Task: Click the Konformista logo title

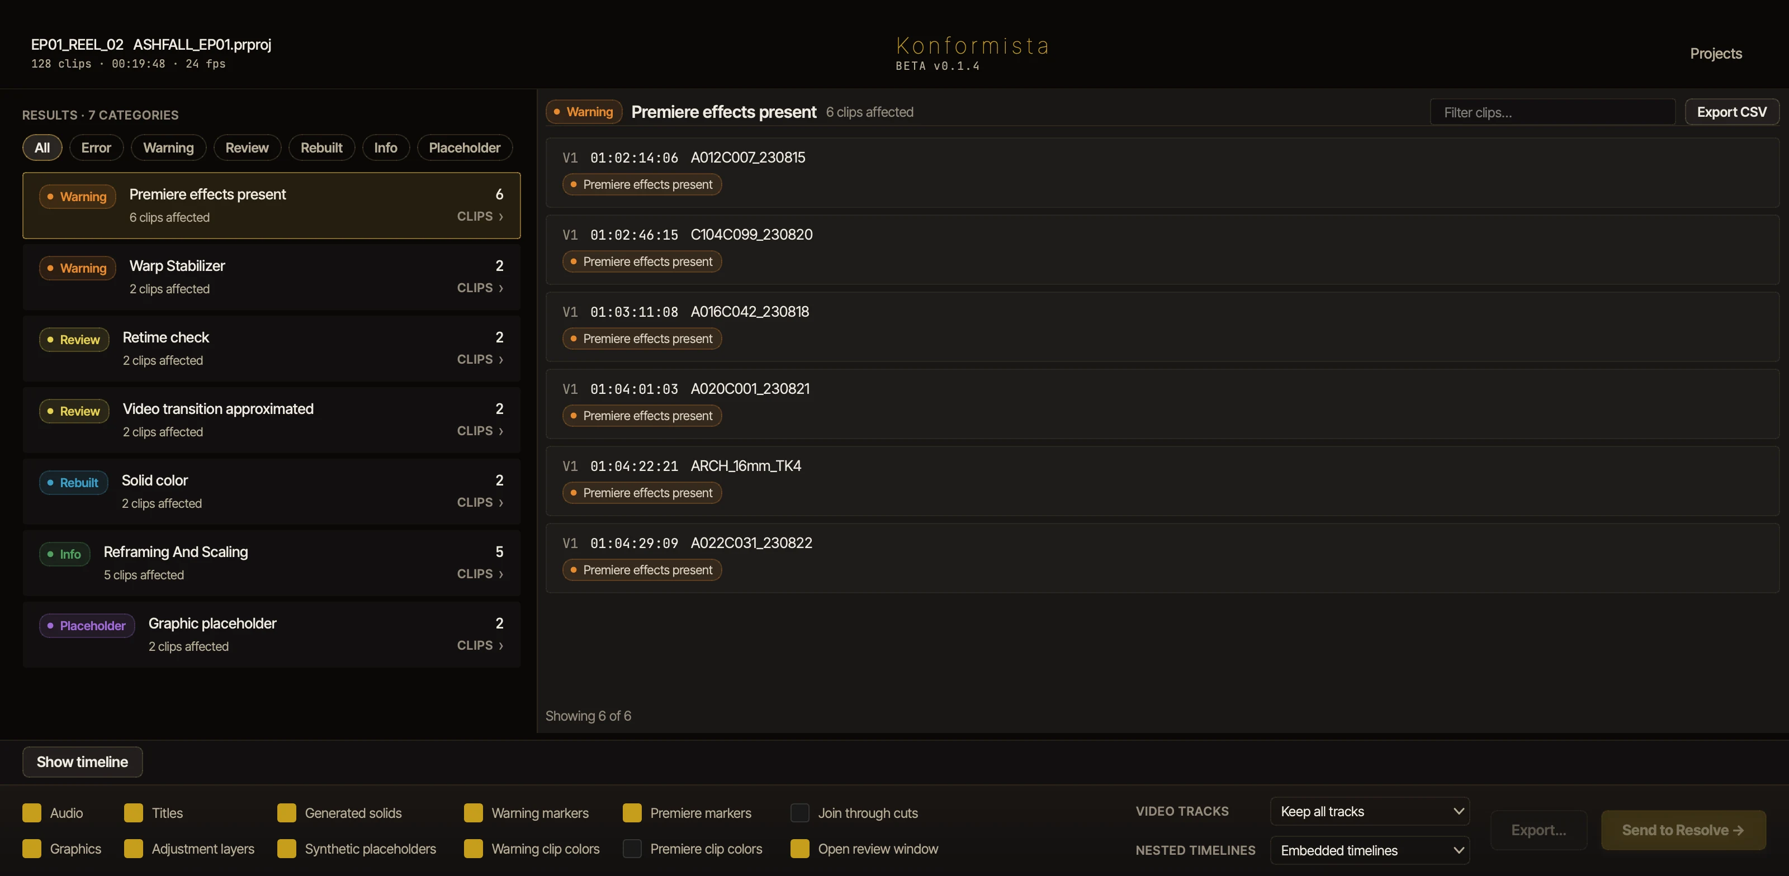Action: (972, 46)
